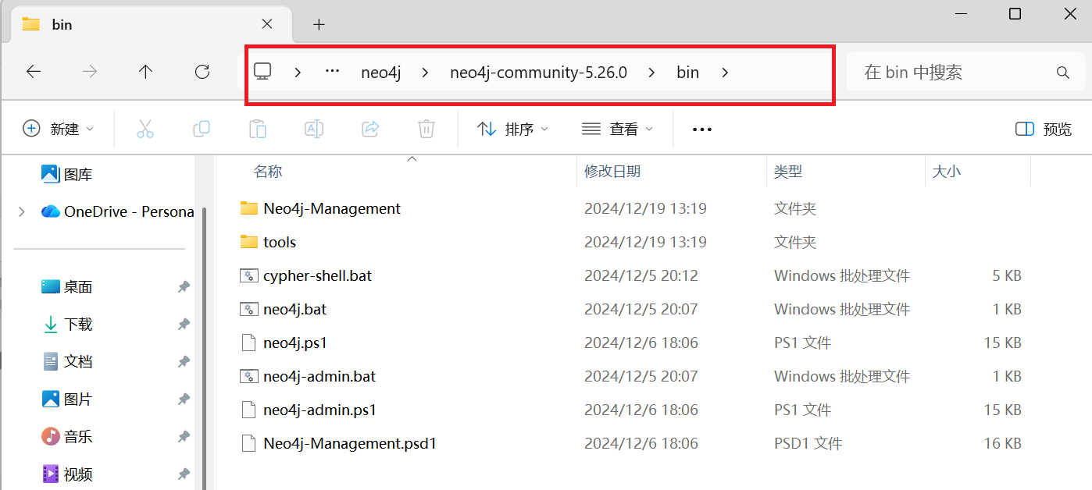This screenshot has width=1092, height=490.
Task: Expand chevron after neo4j in path
Action: pos(425,73)
